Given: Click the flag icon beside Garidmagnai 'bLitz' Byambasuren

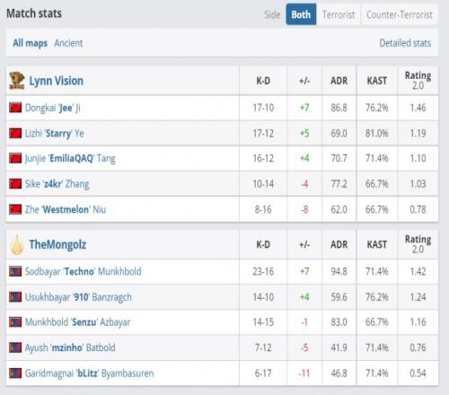Looking at the screenshot, I should pos(15,373).
